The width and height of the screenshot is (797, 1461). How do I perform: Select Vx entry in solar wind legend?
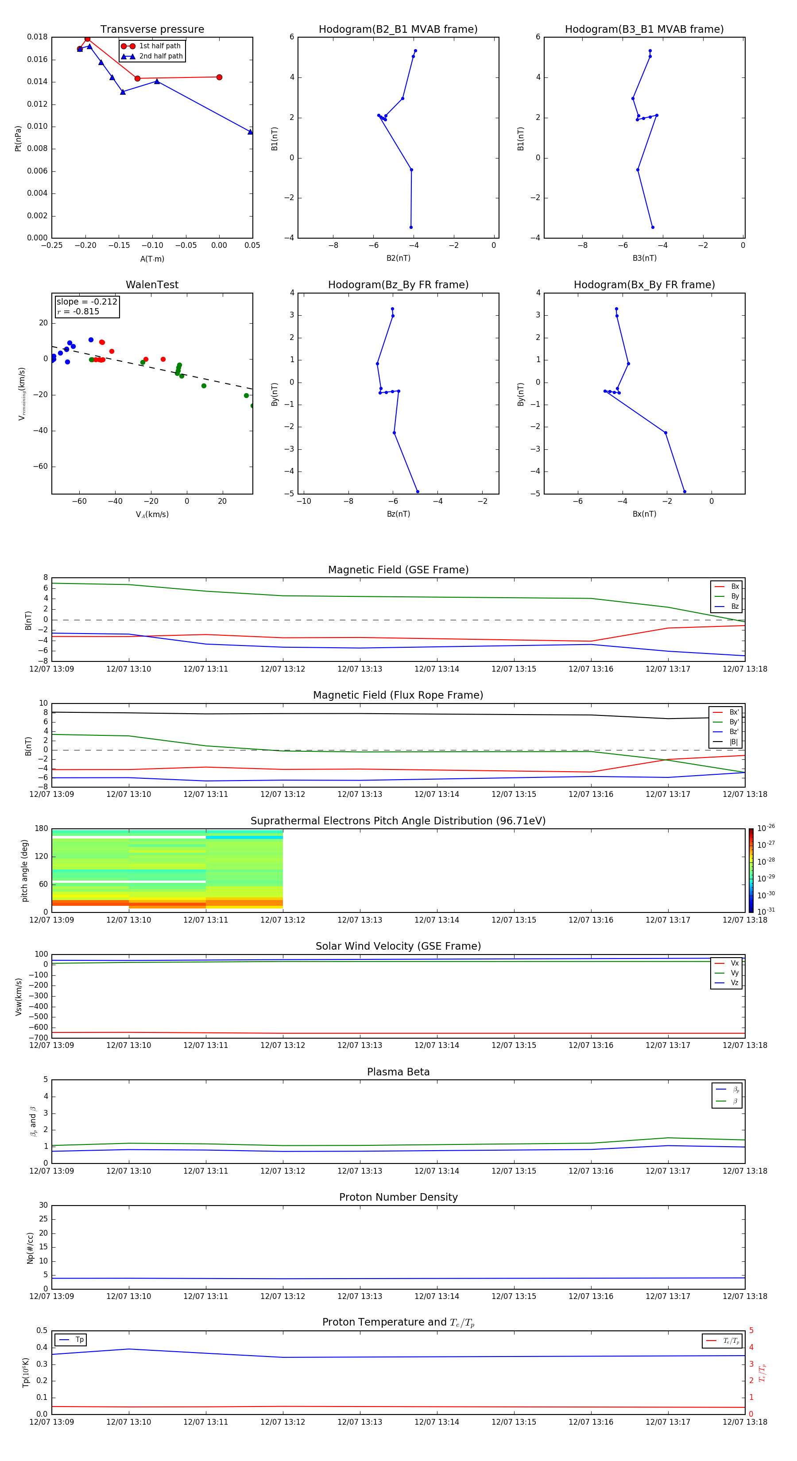coord(727,964)
